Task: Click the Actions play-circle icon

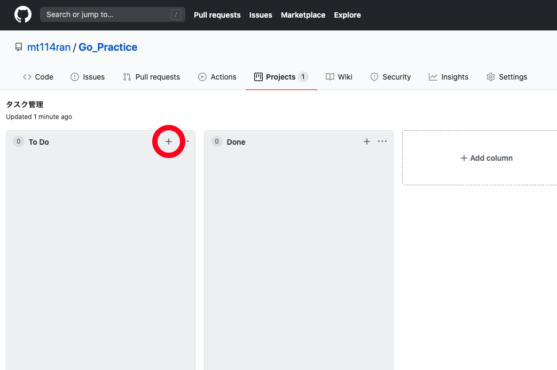Action: click(x=202, y=77)
